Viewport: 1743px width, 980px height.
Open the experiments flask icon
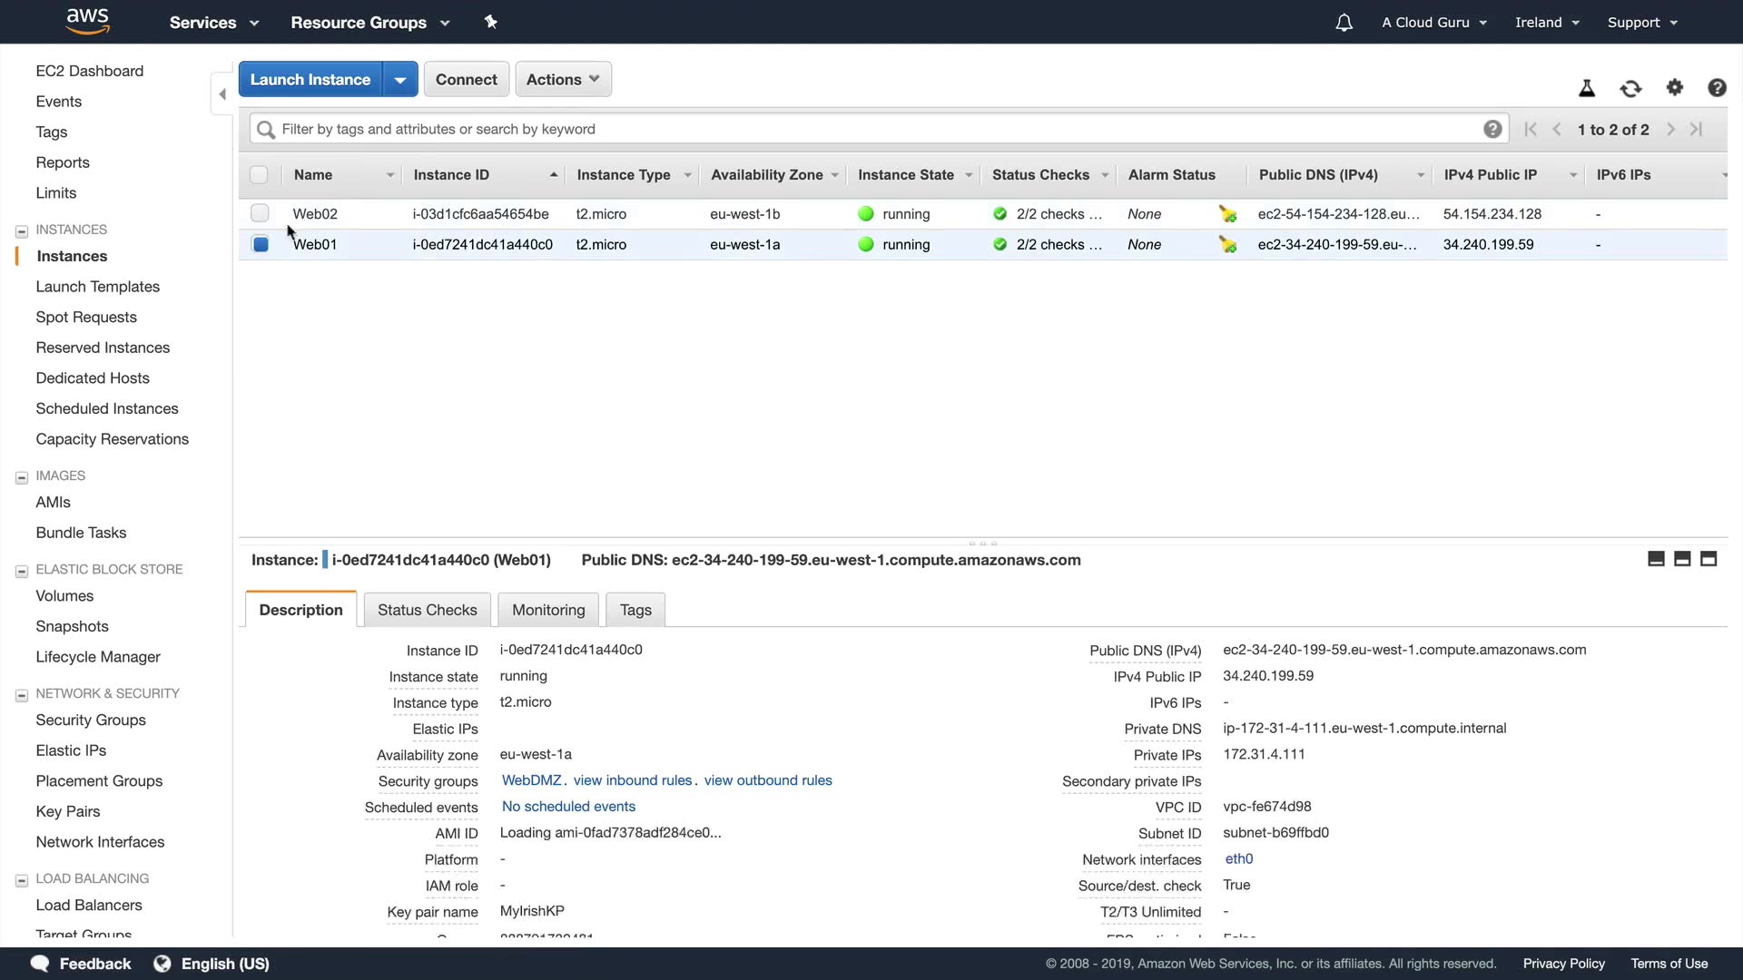tap(1586, 88)
